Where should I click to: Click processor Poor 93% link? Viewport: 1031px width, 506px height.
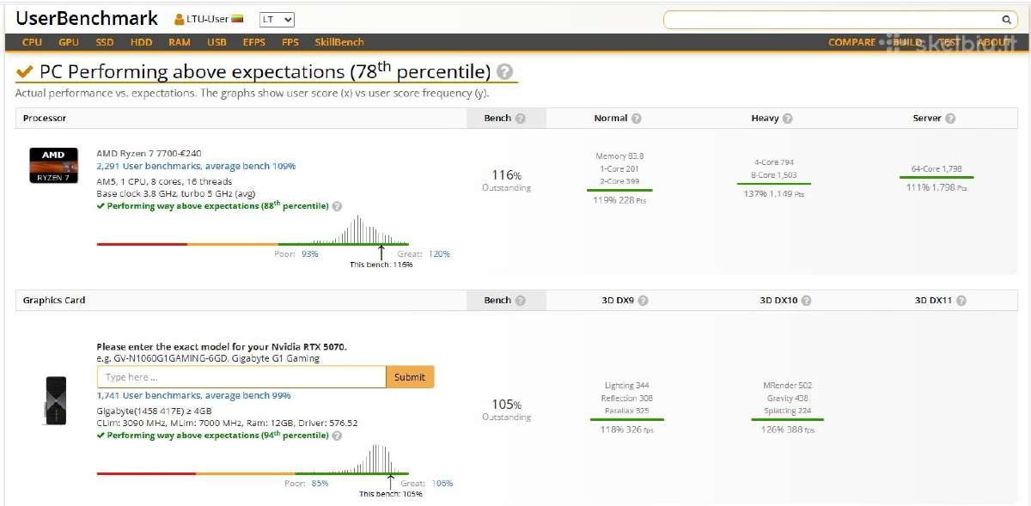coord(310,254)
